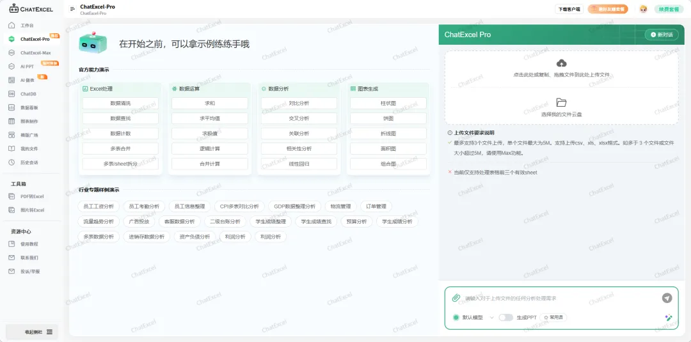Select the CPI多表对比分析 sample tag
The image size is (691, 342).
click(x=240, y=206)
